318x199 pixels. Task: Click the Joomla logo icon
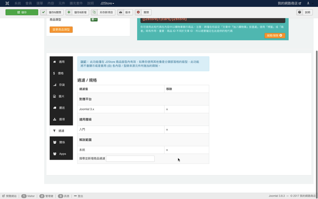(x=7, y=3)
